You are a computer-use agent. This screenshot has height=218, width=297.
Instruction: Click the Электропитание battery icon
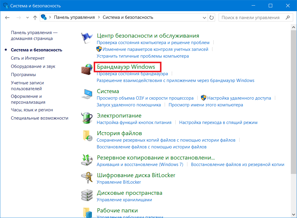[x=87, y=118]
